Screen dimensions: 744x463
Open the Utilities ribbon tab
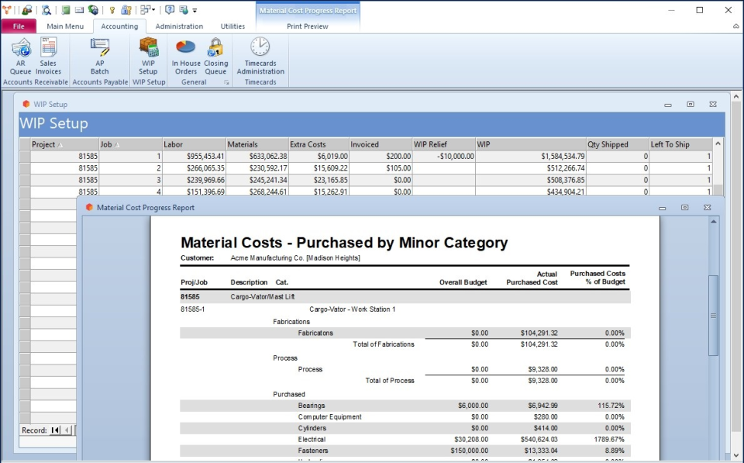coord(232,26)
